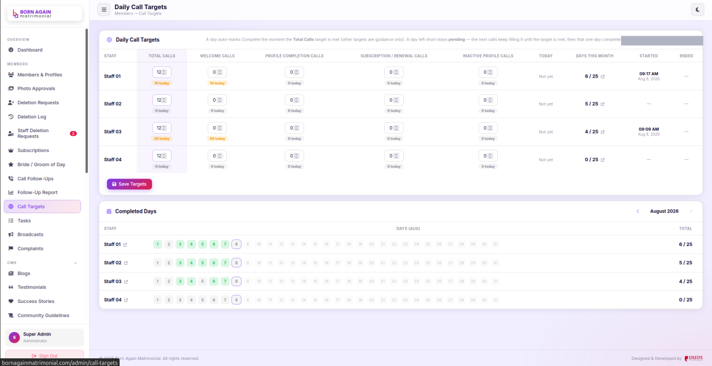
Task: Adjust Staff 02 Welcome Calls stepper arrows
Action: (219, 100)
